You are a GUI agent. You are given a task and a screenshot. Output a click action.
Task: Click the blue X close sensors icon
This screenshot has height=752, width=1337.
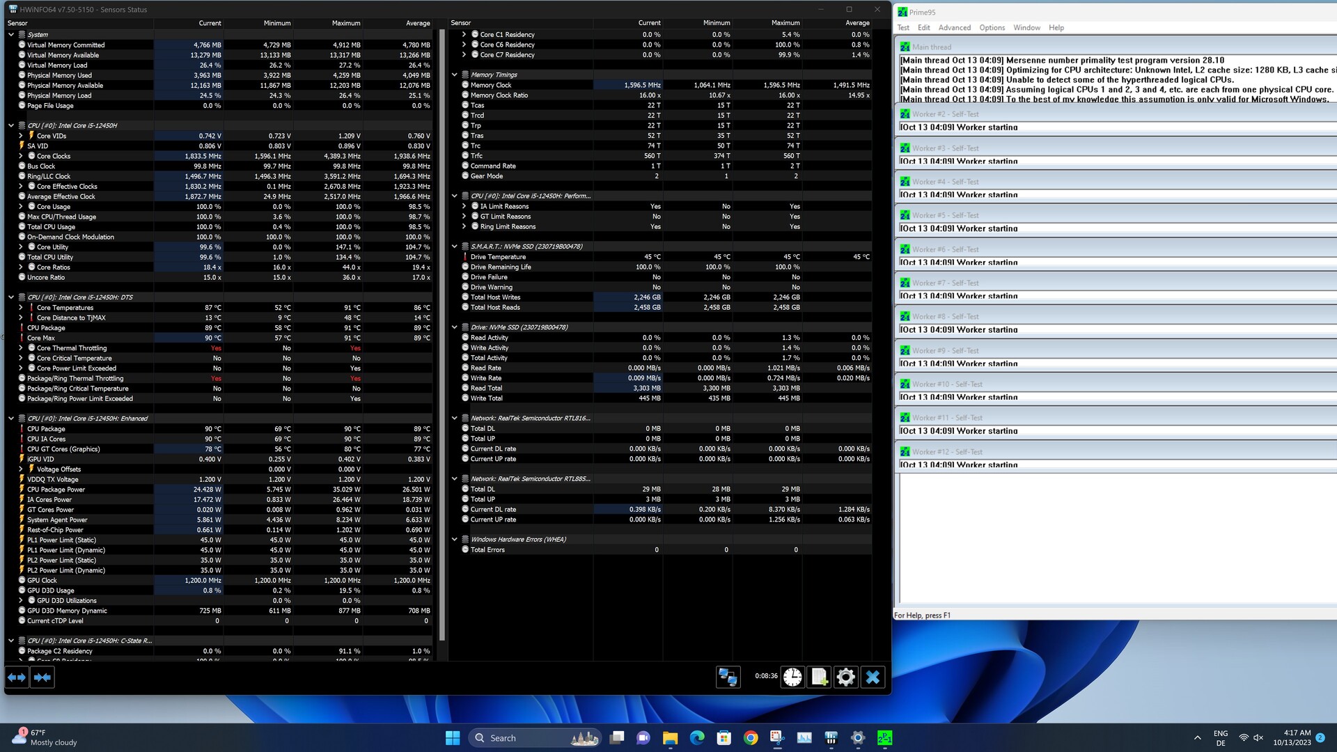(x=873, y=677)
